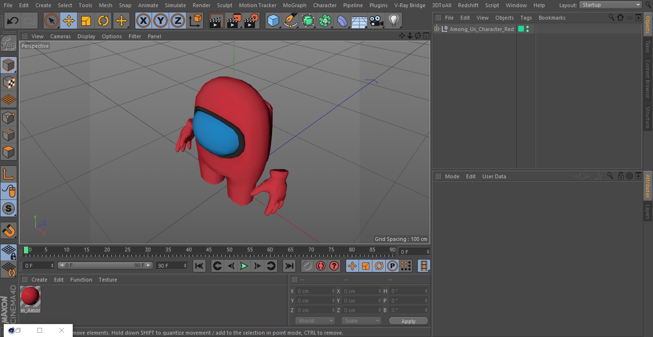The width and height of the screenshot is (653, 337).
Task: Toggle the coordinate system icon
Action: click(x=196, y=21)
